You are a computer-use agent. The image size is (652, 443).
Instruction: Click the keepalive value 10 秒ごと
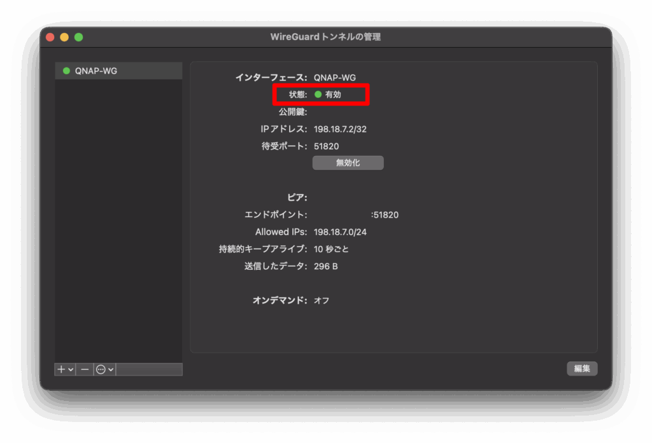tap(331, 249)
